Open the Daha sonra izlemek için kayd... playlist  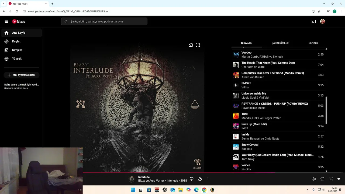tap(22, 86)
